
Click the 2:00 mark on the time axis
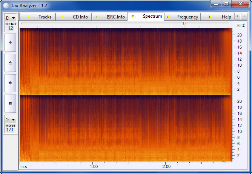[x=166, y=166]
